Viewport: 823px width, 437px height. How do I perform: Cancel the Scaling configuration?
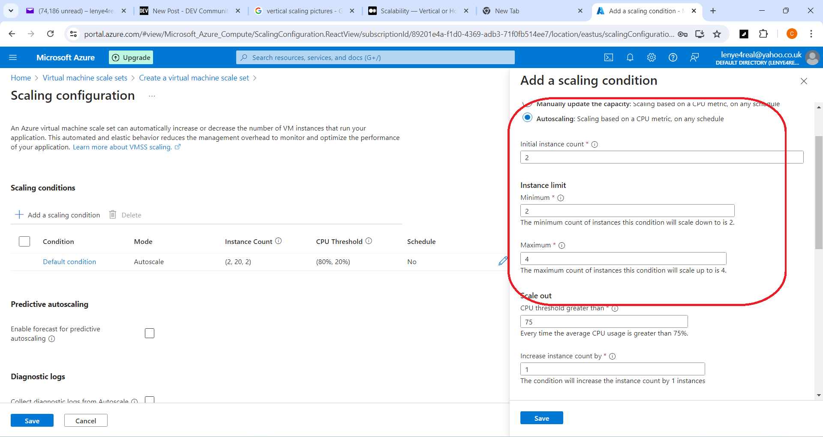86,421
